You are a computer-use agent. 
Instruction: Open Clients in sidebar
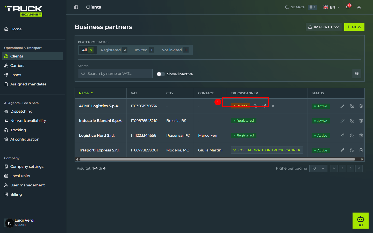(32, 56)
